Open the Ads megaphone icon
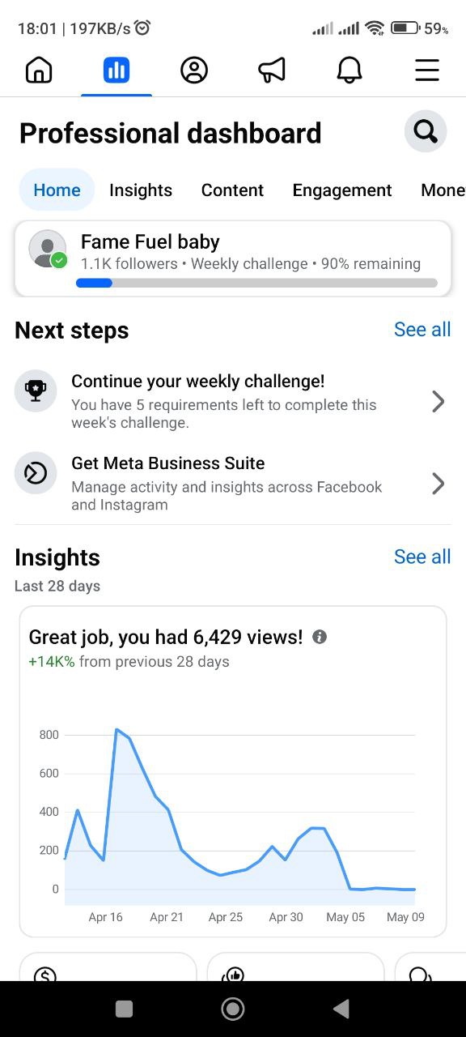This screenshot has height=1037, width=466. click(x=272, y=70)
